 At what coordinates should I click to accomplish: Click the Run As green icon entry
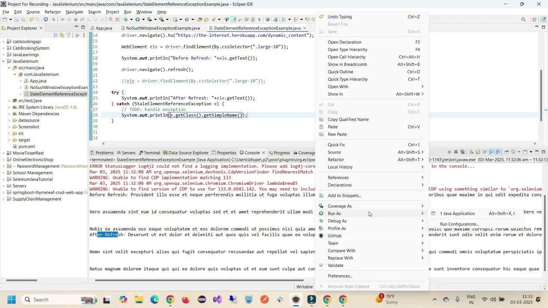322,213
